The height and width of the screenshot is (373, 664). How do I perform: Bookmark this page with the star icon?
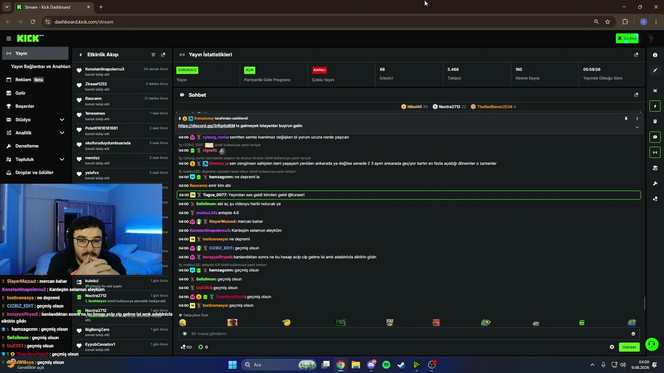click(607, 22)
